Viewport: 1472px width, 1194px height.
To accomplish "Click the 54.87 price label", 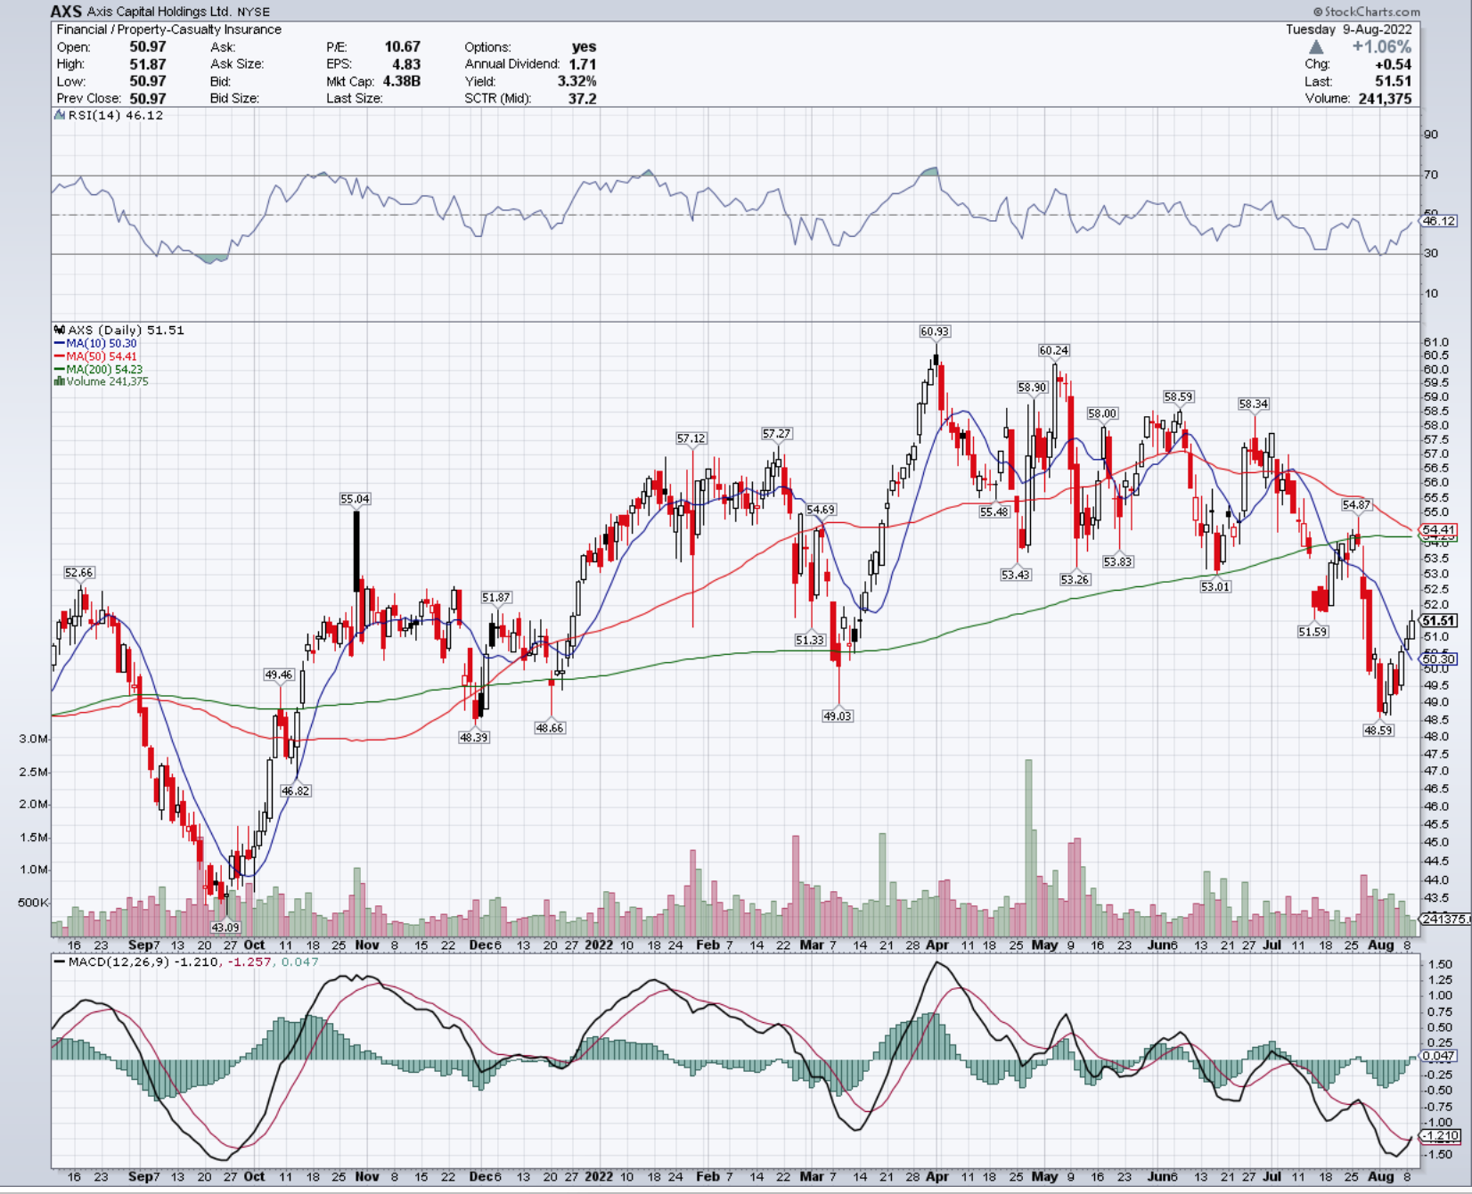I will pos(1356,505).
